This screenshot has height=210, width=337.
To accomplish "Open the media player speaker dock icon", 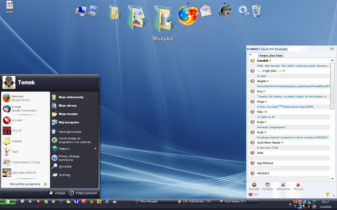I will pos(225,11).
